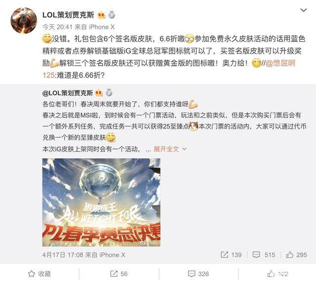Viewport: 316px width, 283px height.
Task: Like the quoted post with 295 likes
Action: click(296, 255)
